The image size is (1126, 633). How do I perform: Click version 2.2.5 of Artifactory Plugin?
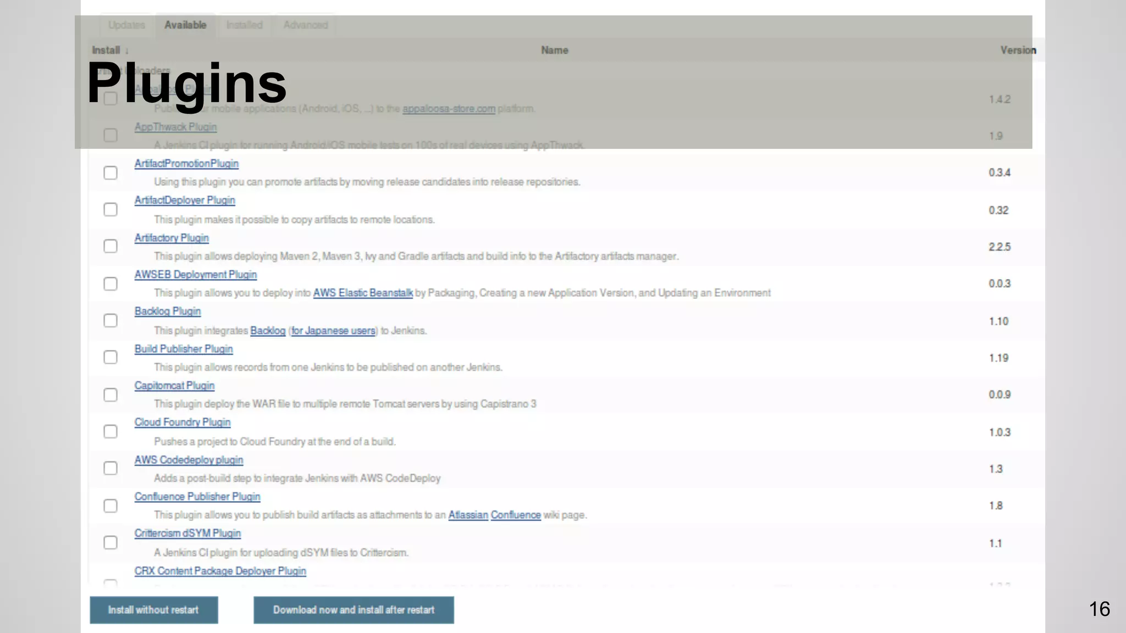pos(999,247)
